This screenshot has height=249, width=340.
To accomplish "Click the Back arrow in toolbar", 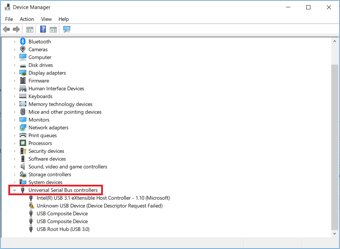I will click(x=6, y=30).
